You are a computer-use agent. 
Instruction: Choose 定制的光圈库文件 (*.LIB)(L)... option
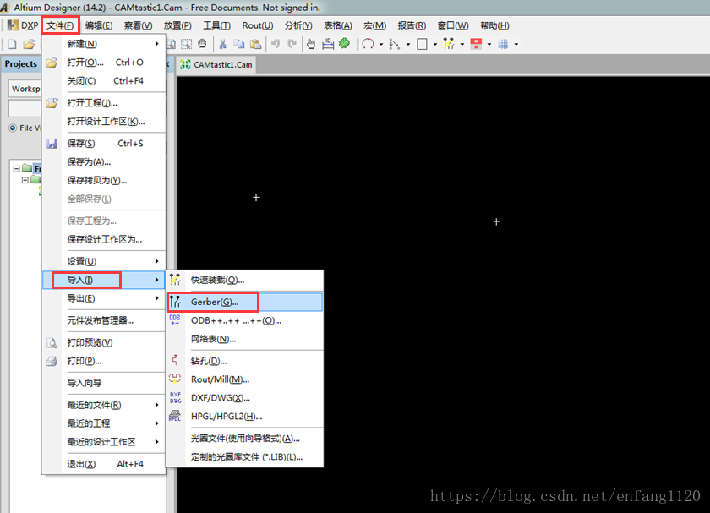point(244,457)
